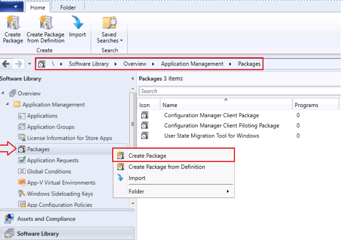Click the back navigation arrow
The width and height of the screenshot is (343, 240).
[x=6, y=64]
